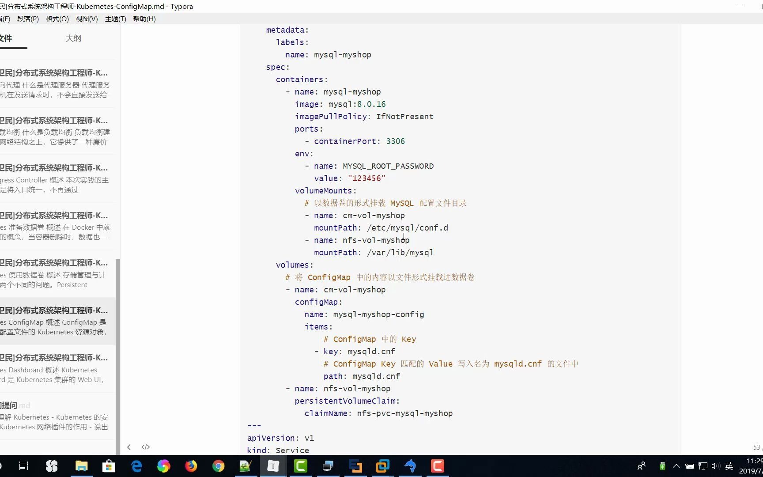
Task: Open the volume control tray icon
Action: pyautogui.click(x=716, y=466)
